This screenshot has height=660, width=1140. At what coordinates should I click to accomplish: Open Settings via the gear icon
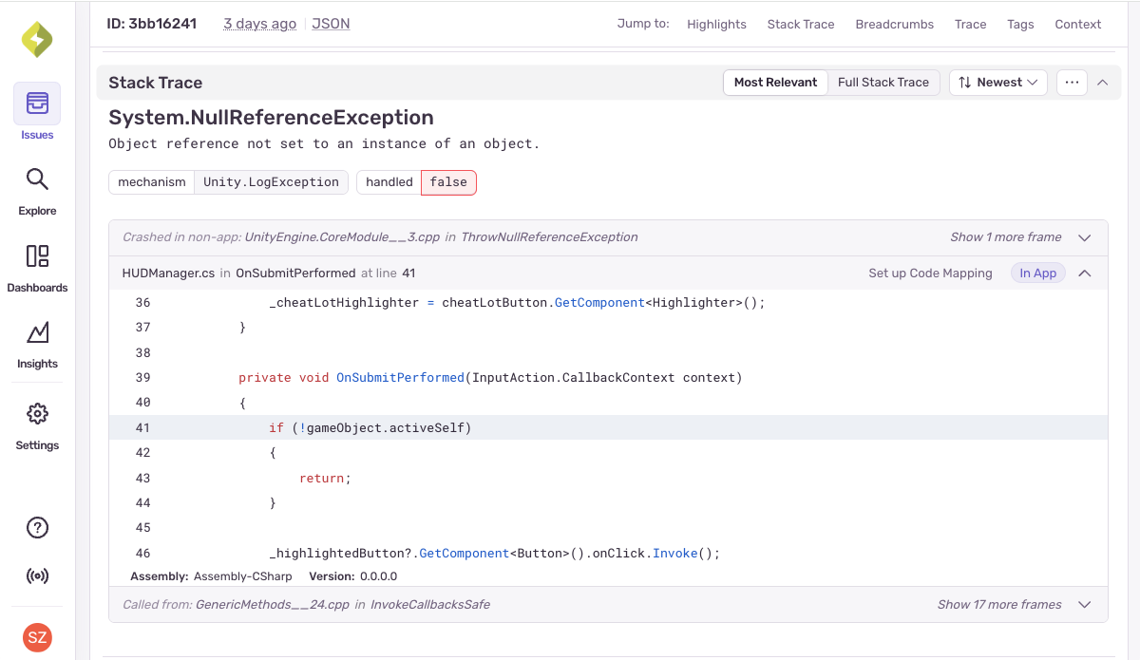(x=36, y=413)
